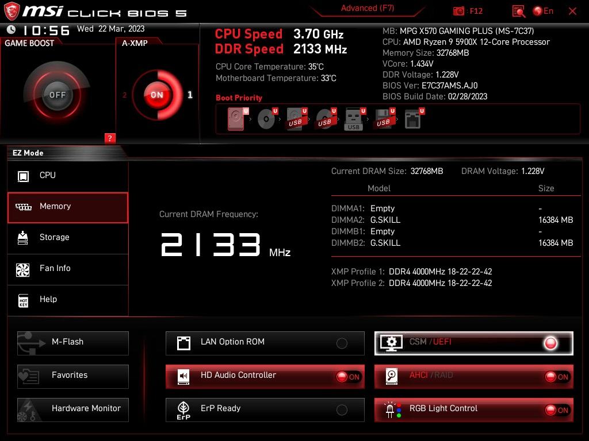Click the RGB light bulb icon
589x441 pixels.
392,409
